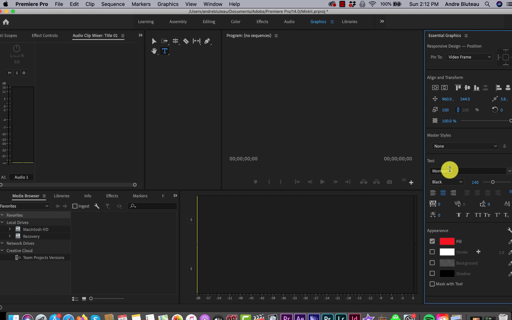This screenshot has width=512, height=320.
Task: Toggle the Ingest checkbox
Action: [x=75, y=206]
